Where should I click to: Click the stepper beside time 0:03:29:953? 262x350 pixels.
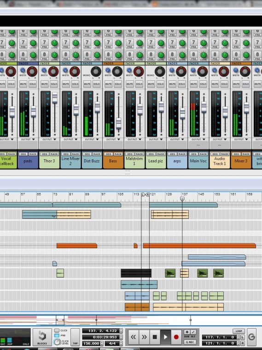coord(121,337)
